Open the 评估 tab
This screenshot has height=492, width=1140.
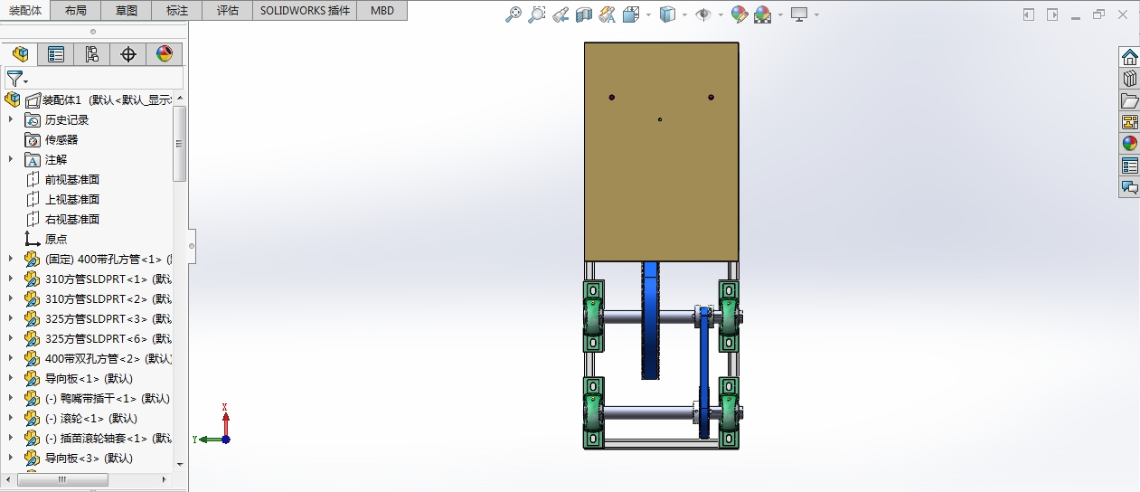click(229, 11)
